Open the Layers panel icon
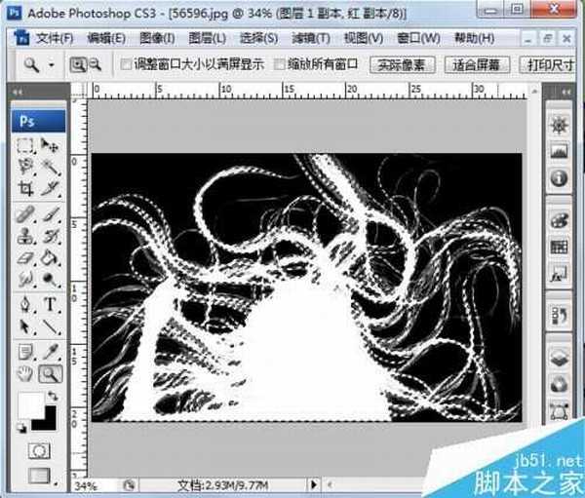 559,358
